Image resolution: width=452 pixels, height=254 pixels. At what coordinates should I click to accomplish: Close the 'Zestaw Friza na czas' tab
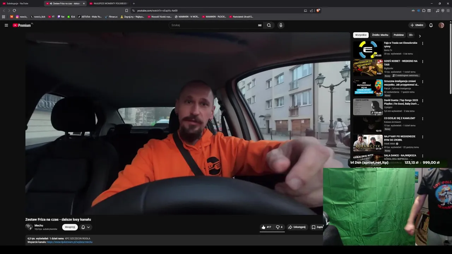coord(84,4)
